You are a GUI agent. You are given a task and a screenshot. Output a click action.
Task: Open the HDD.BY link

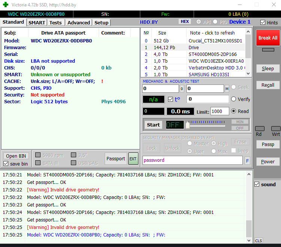(x=149, y=22)
